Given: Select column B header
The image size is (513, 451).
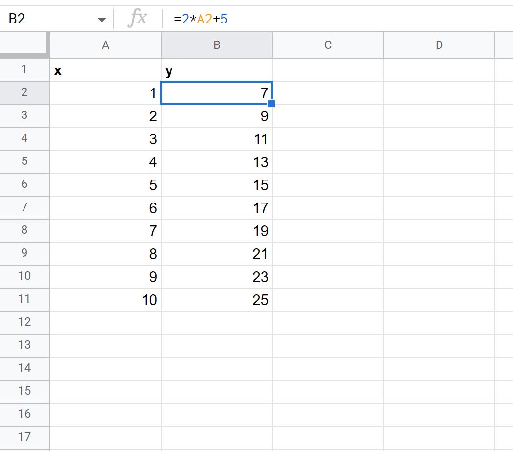Looking at the screenshot, I should coord(216,45).
